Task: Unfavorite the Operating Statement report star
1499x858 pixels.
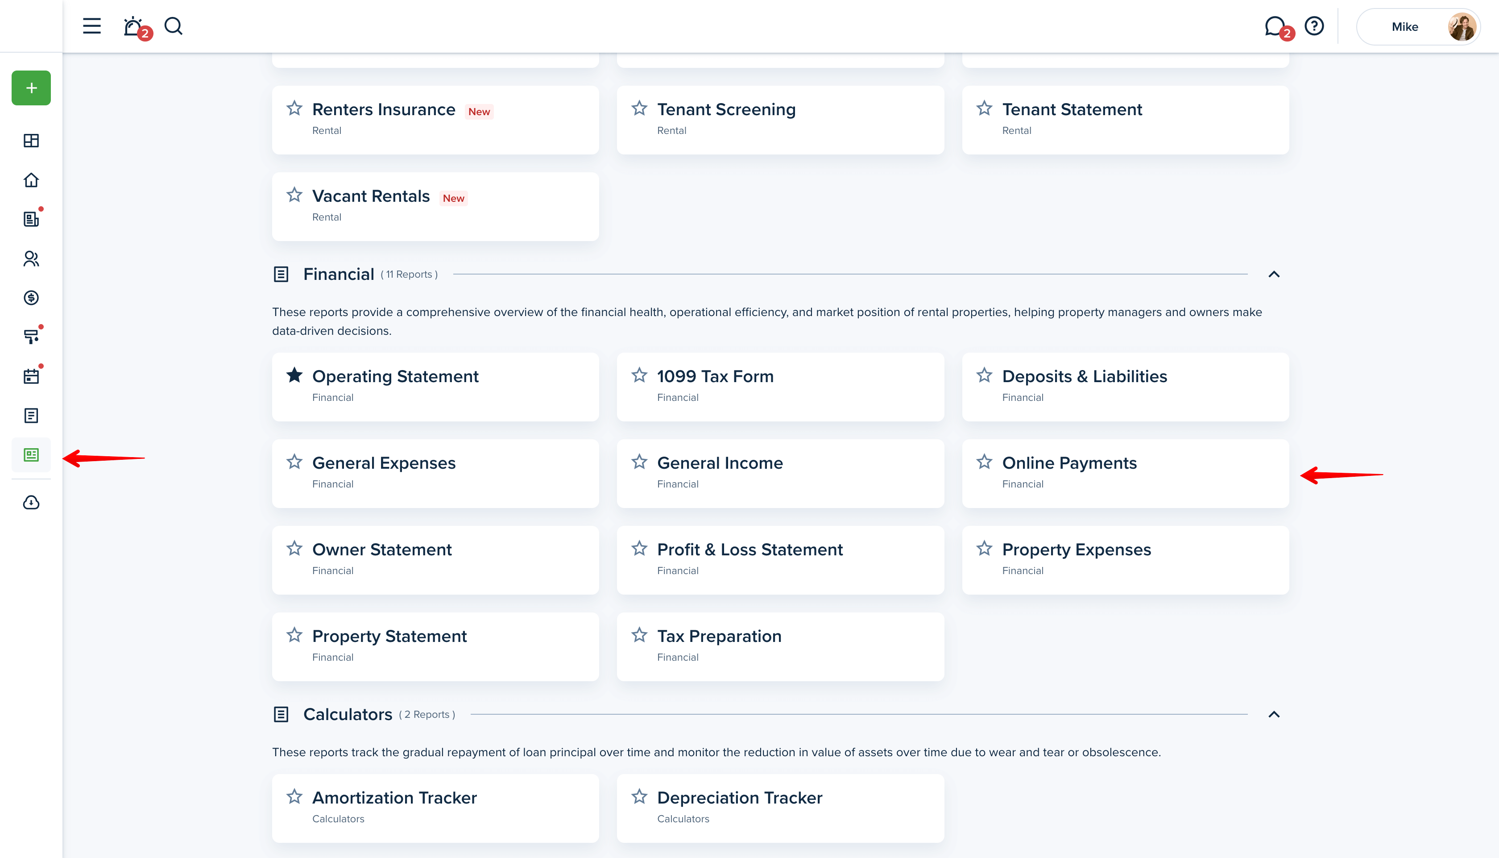Action: 294,375
